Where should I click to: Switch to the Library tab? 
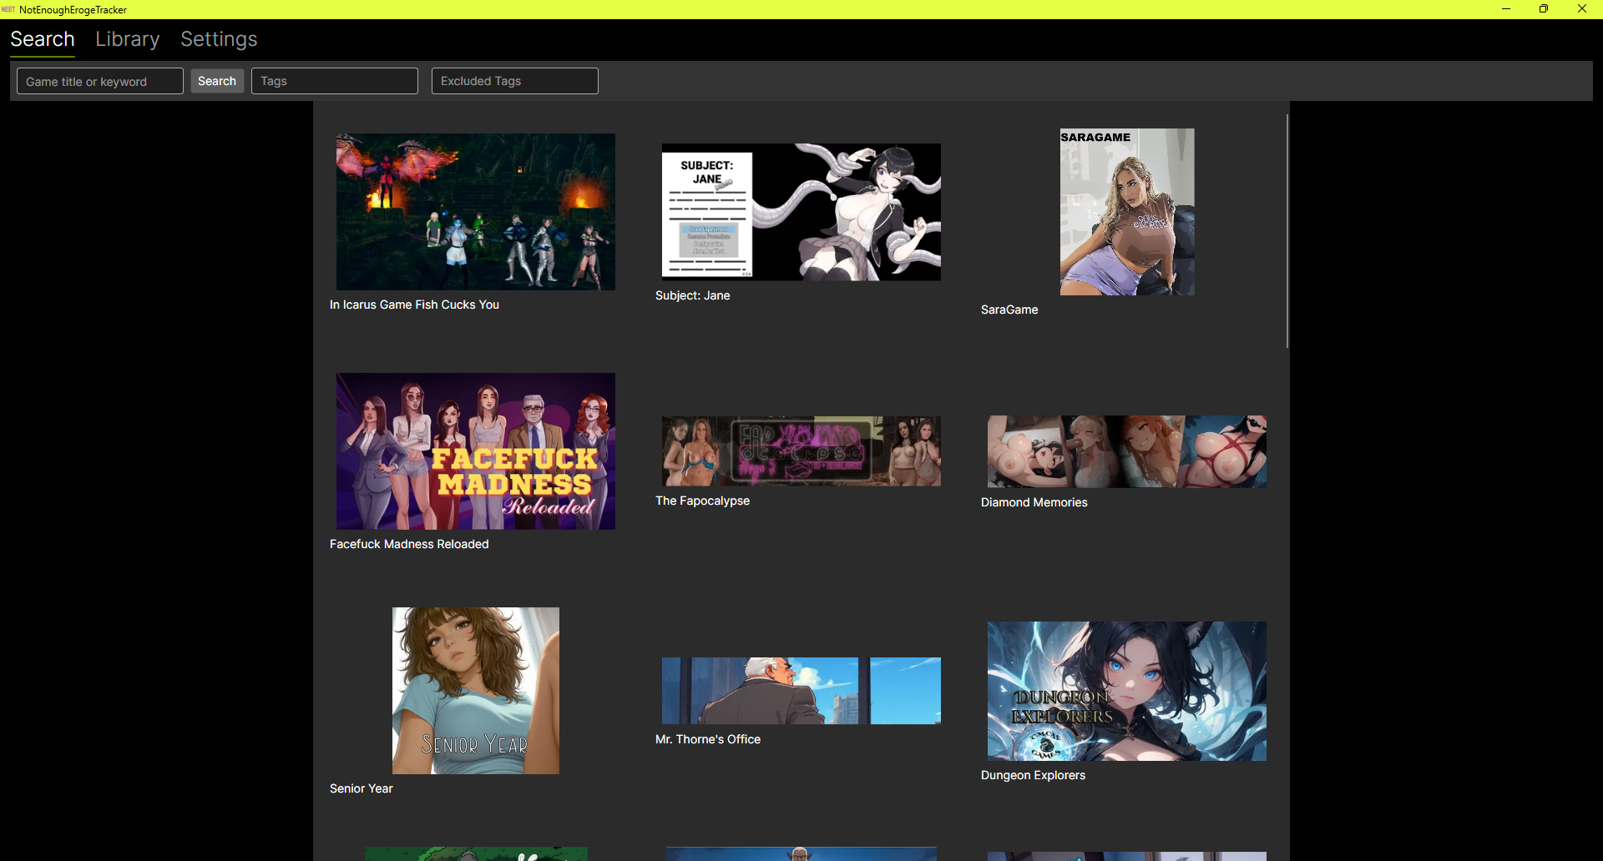coord(127,39)
